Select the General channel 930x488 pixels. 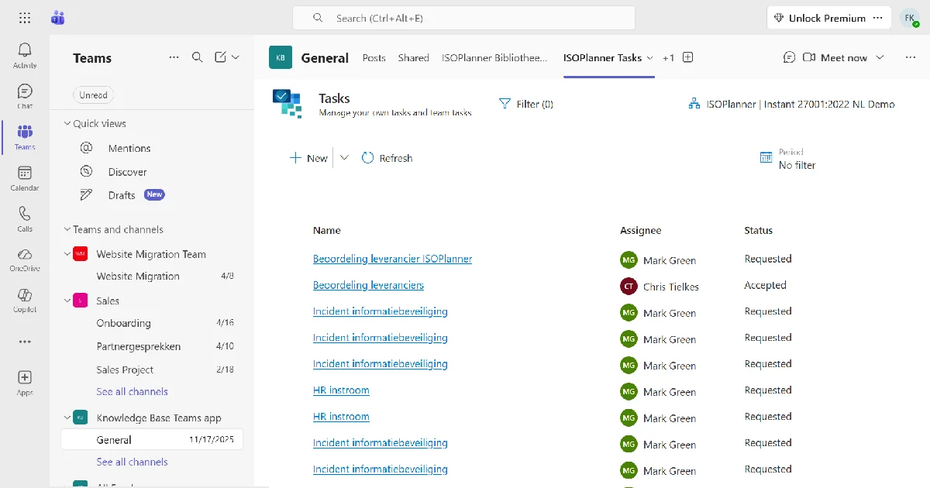pyautogui.click(x=152, y=440)
